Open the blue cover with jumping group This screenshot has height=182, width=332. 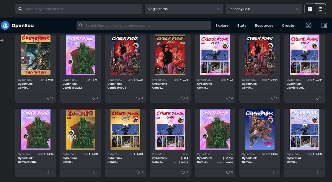click(260, 129)
